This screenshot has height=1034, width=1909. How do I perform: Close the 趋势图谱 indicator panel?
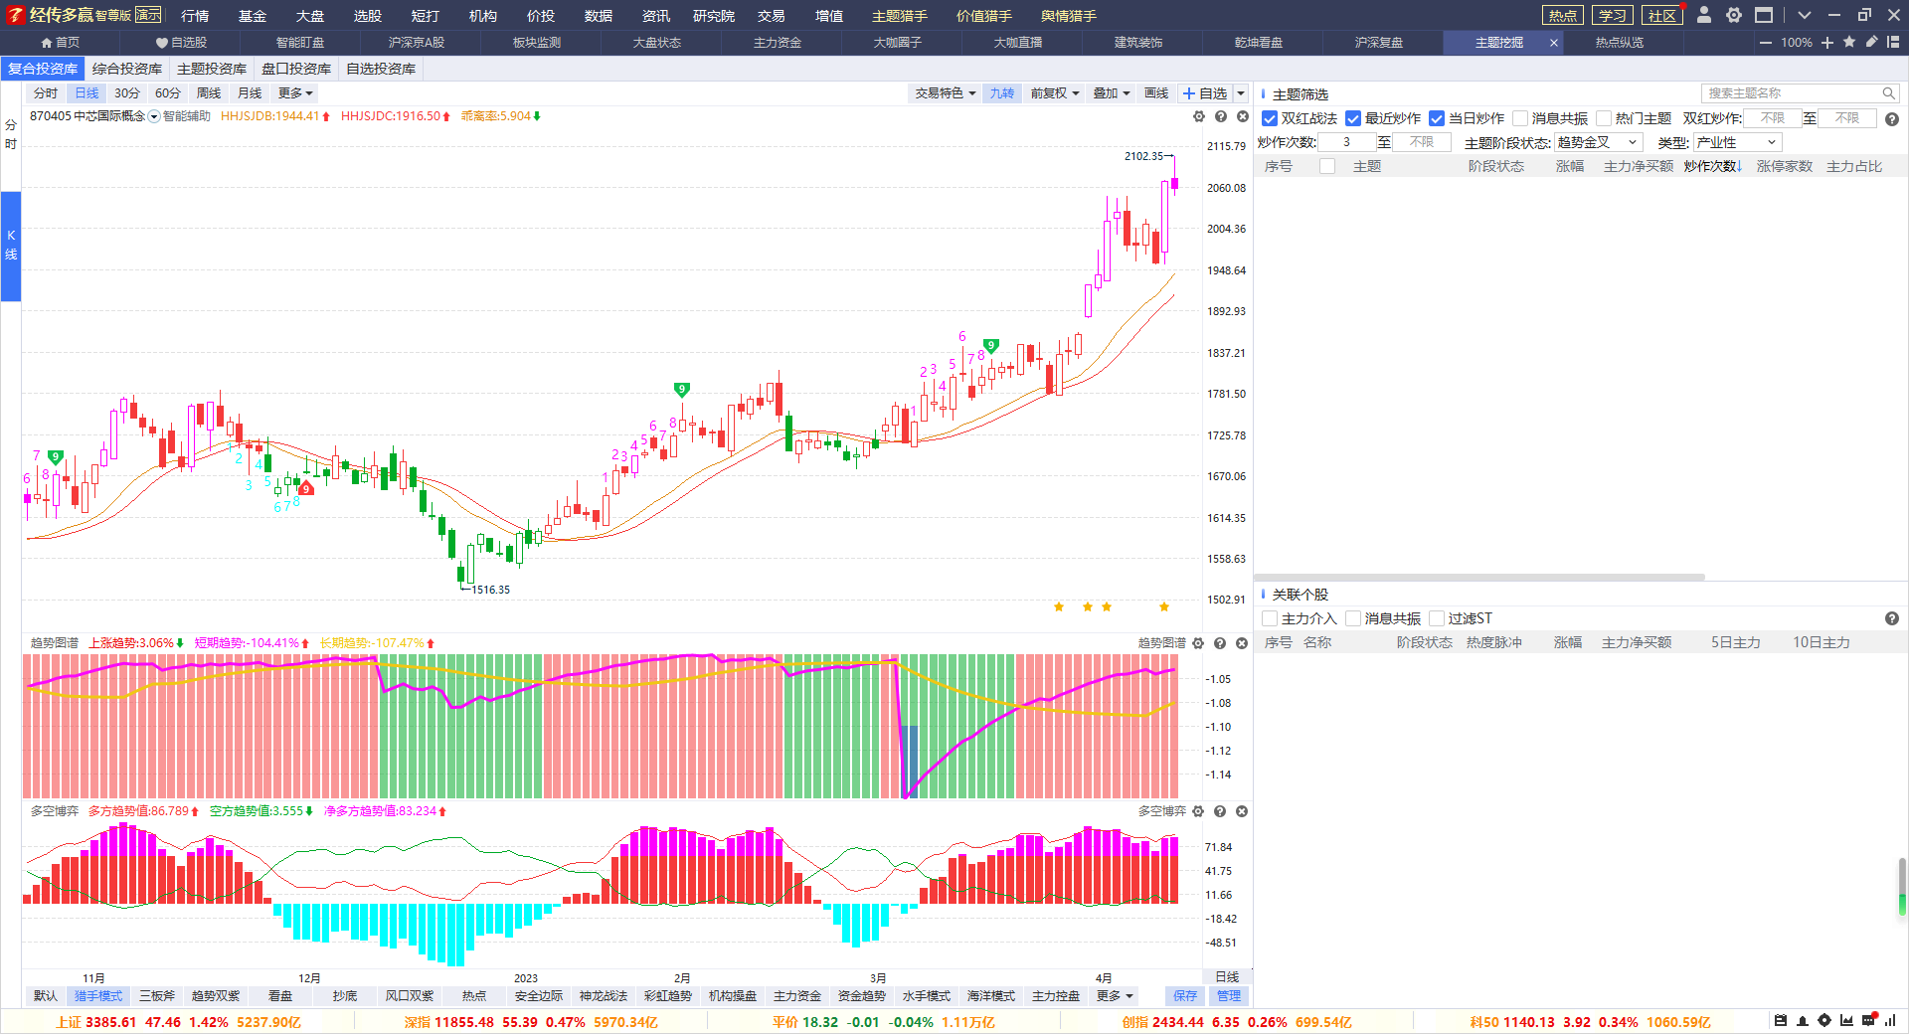point(1242,643)
